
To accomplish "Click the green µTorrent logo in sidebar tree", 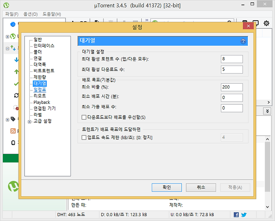I will tap(13, 36).
